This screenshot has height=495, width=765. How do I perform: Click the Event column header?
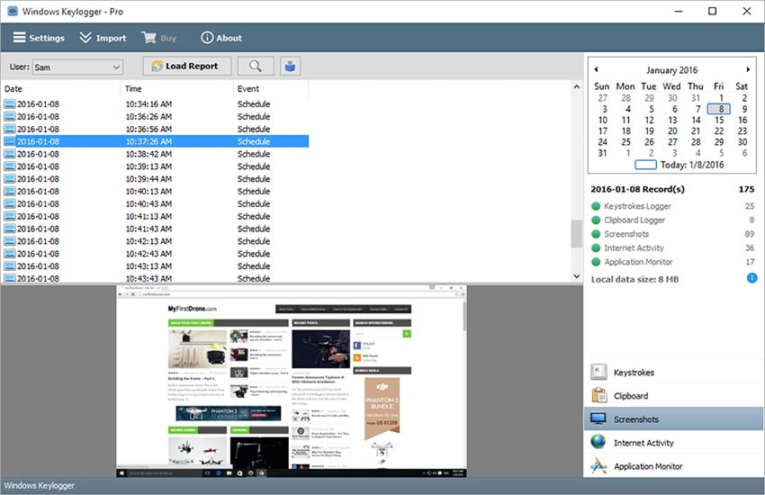(271, 89)
